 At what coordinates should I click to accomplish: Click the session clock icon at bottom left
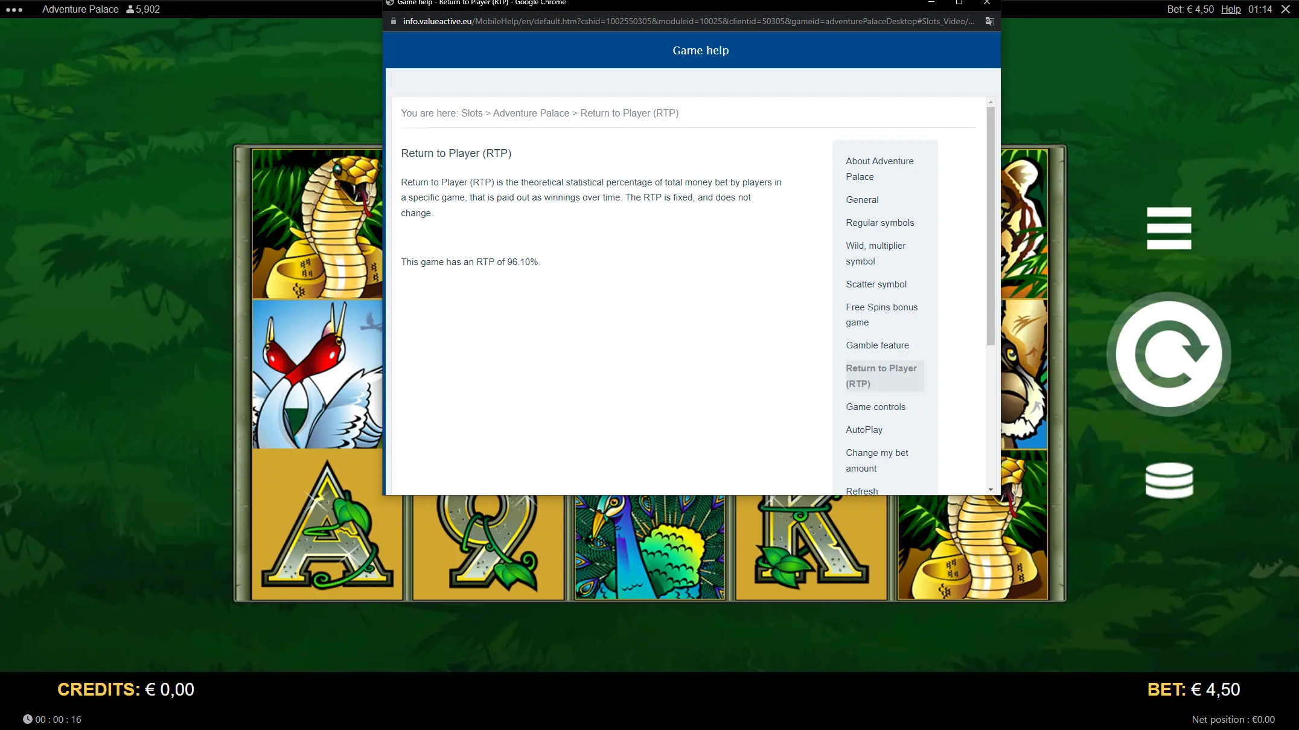click(28, 719)
